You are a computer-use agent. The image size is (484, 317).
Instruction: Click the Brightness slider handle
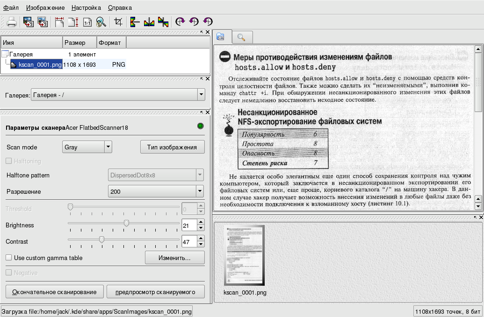pyautogui.click(x=126, y=223)
